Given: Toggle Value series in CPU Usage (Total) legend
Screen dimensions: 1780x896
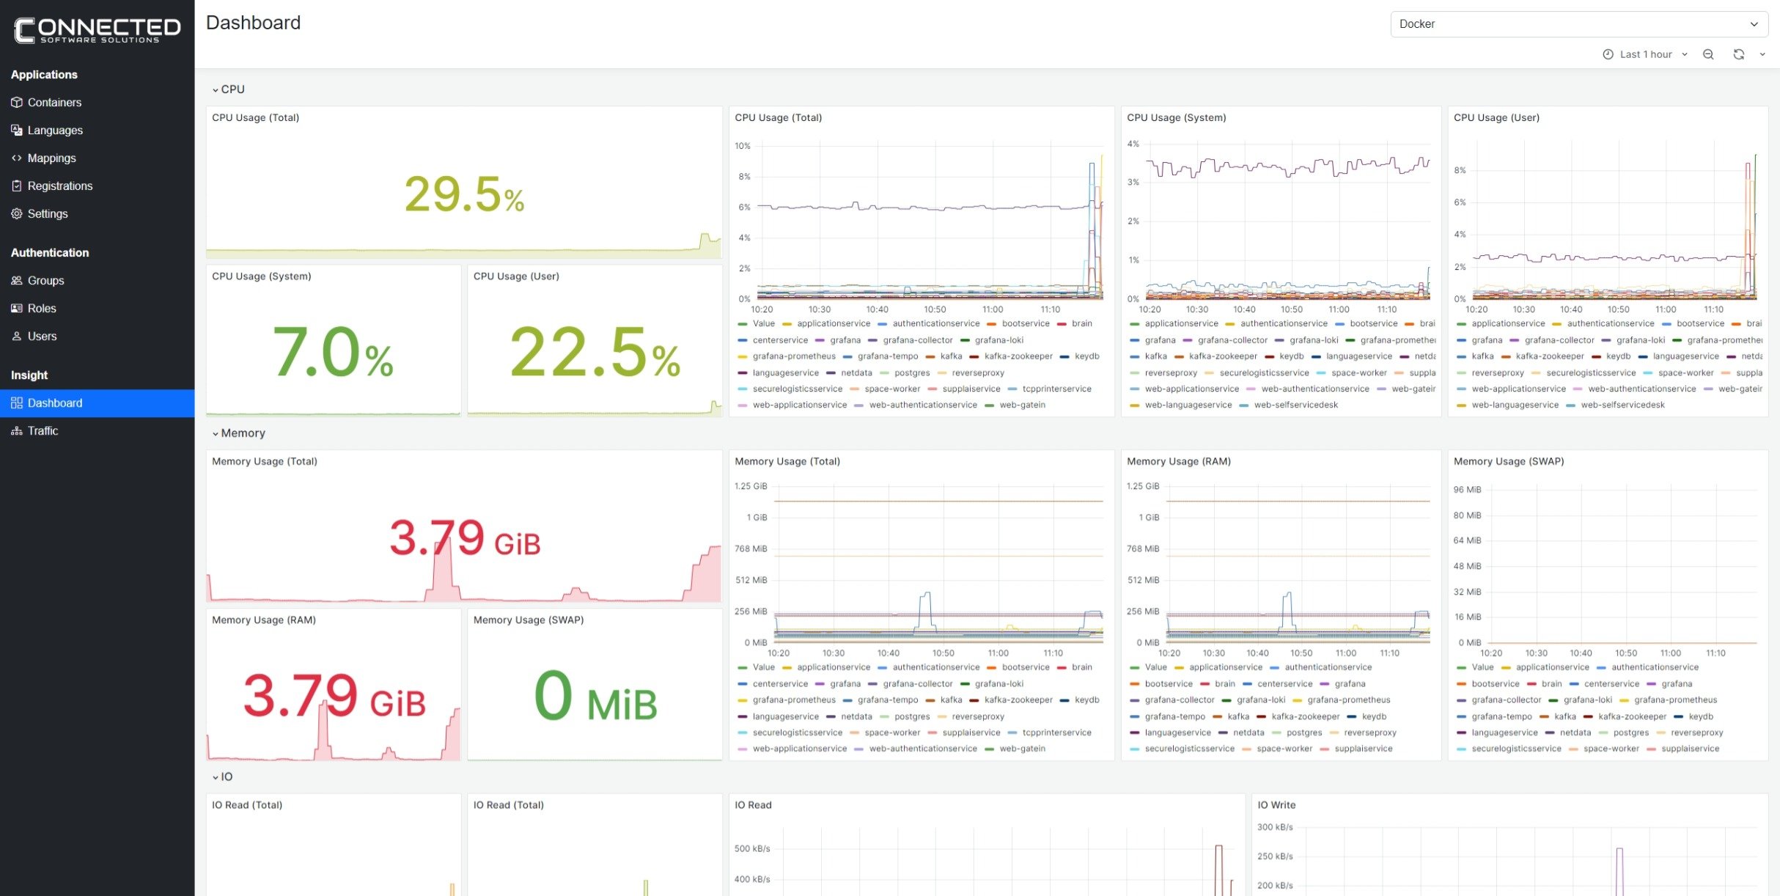Looking at the screenshot, I should tap(763, 323).
